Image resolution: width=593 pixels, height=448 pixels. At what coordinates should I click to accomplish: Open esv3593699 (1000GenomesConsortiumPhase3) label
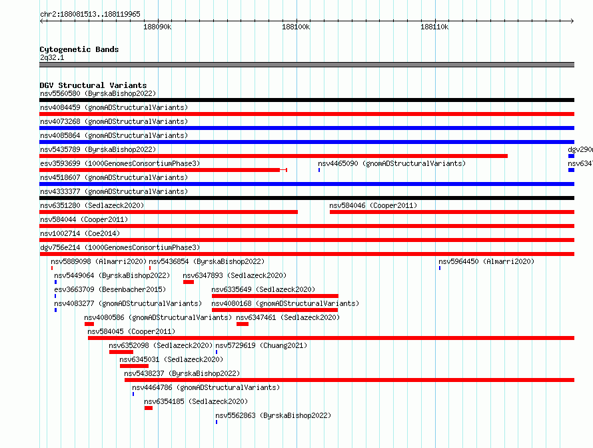pos(120,163)
